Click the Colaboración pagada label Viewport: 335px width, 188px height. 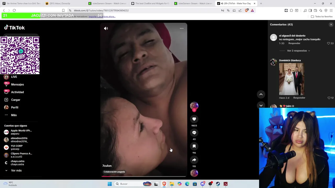114,172
